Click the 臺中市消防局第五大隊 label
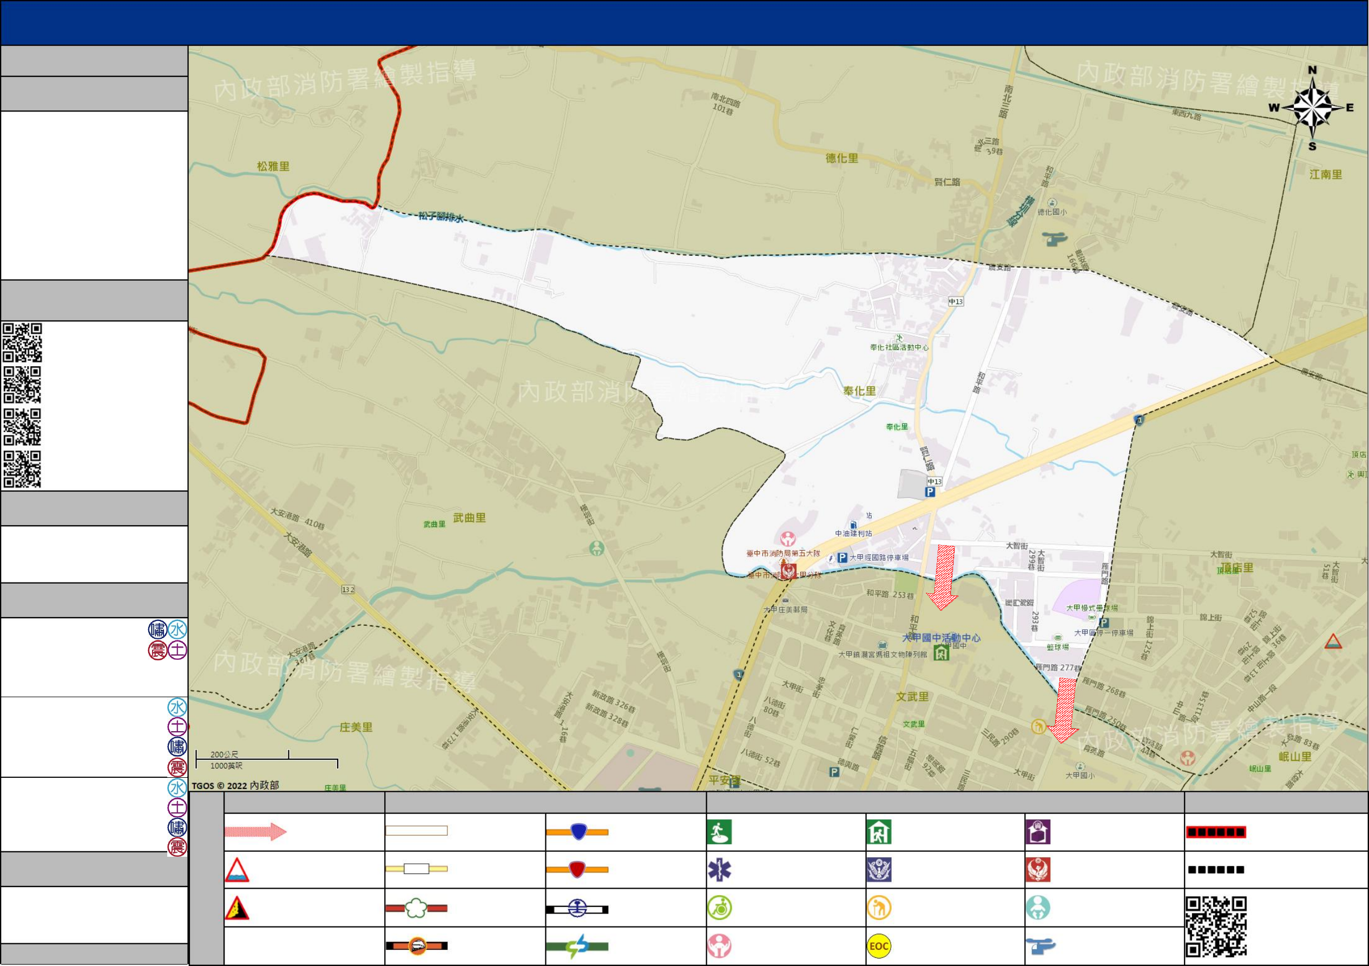The width and height of the screenshot is (1369, 966). (783, 554)
